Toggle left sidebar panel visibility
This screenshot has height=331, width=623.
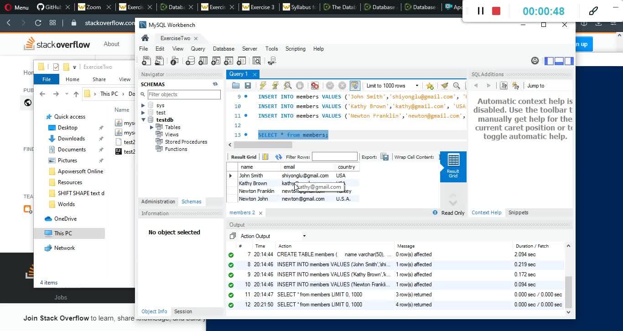549,61
